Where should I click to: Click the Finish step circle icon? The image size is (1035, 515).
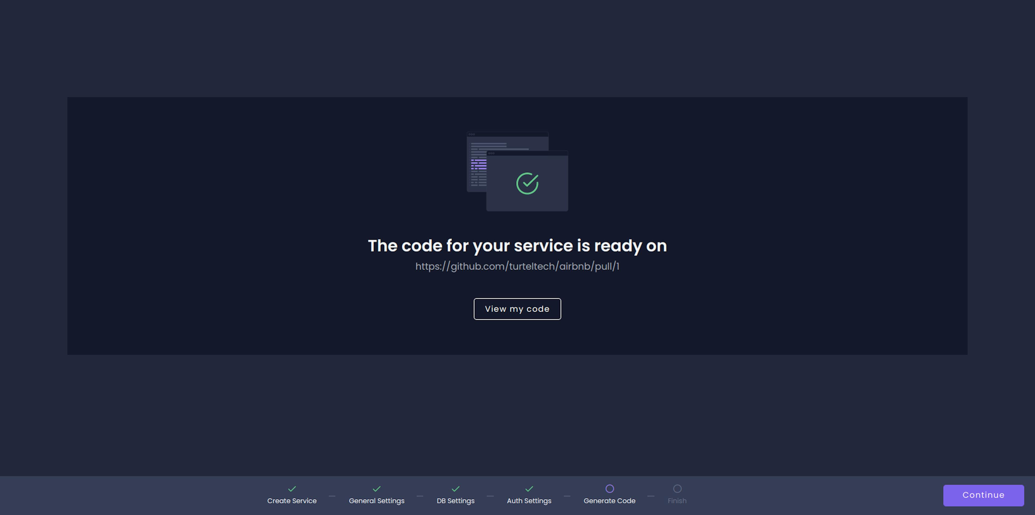(677, 489)
